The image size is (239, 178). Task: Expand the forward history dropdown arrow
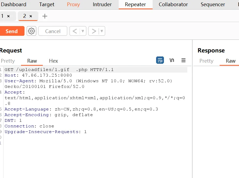point(102,31)
